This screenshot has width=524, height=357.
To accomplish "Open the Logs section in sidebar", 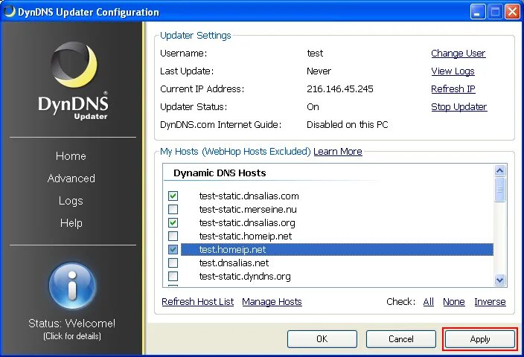I will (x=71, y=201).
